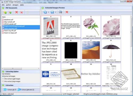This screenshot has width=133, height=96.
Task: Clear all PDFs with second red X
Action: coord(22,12)
